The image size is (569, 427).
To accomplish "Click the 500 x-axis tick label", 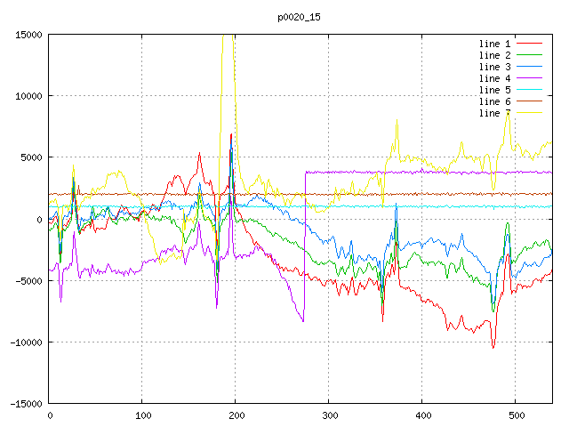I will click(515, 415).
